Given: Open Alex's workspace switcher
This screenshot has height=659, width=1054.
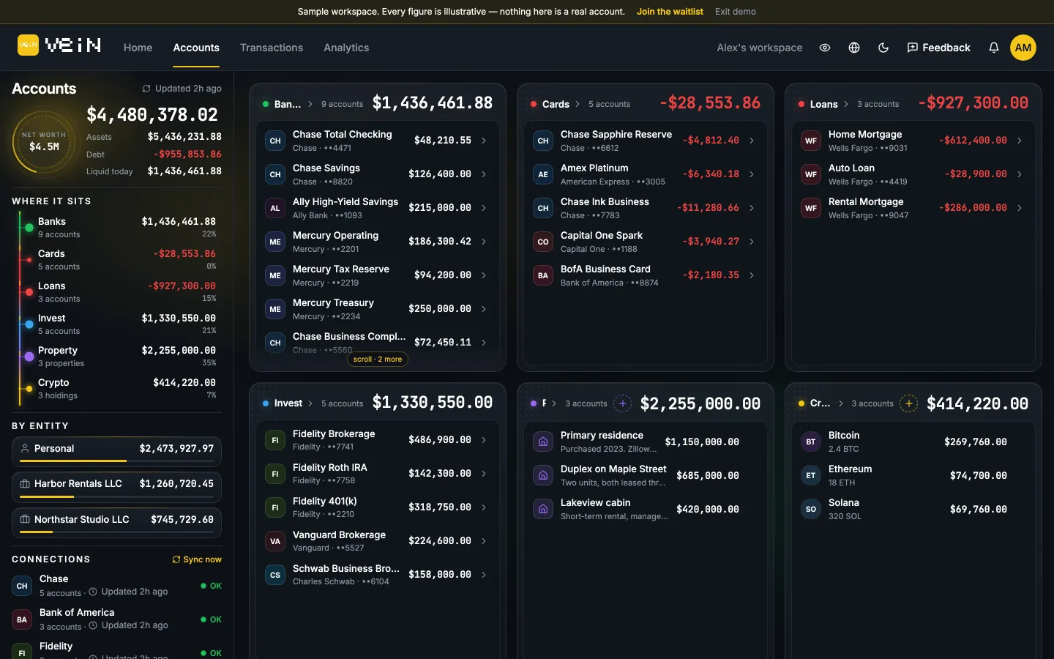Looking at the screenshot, I should [x=760, y=48].
